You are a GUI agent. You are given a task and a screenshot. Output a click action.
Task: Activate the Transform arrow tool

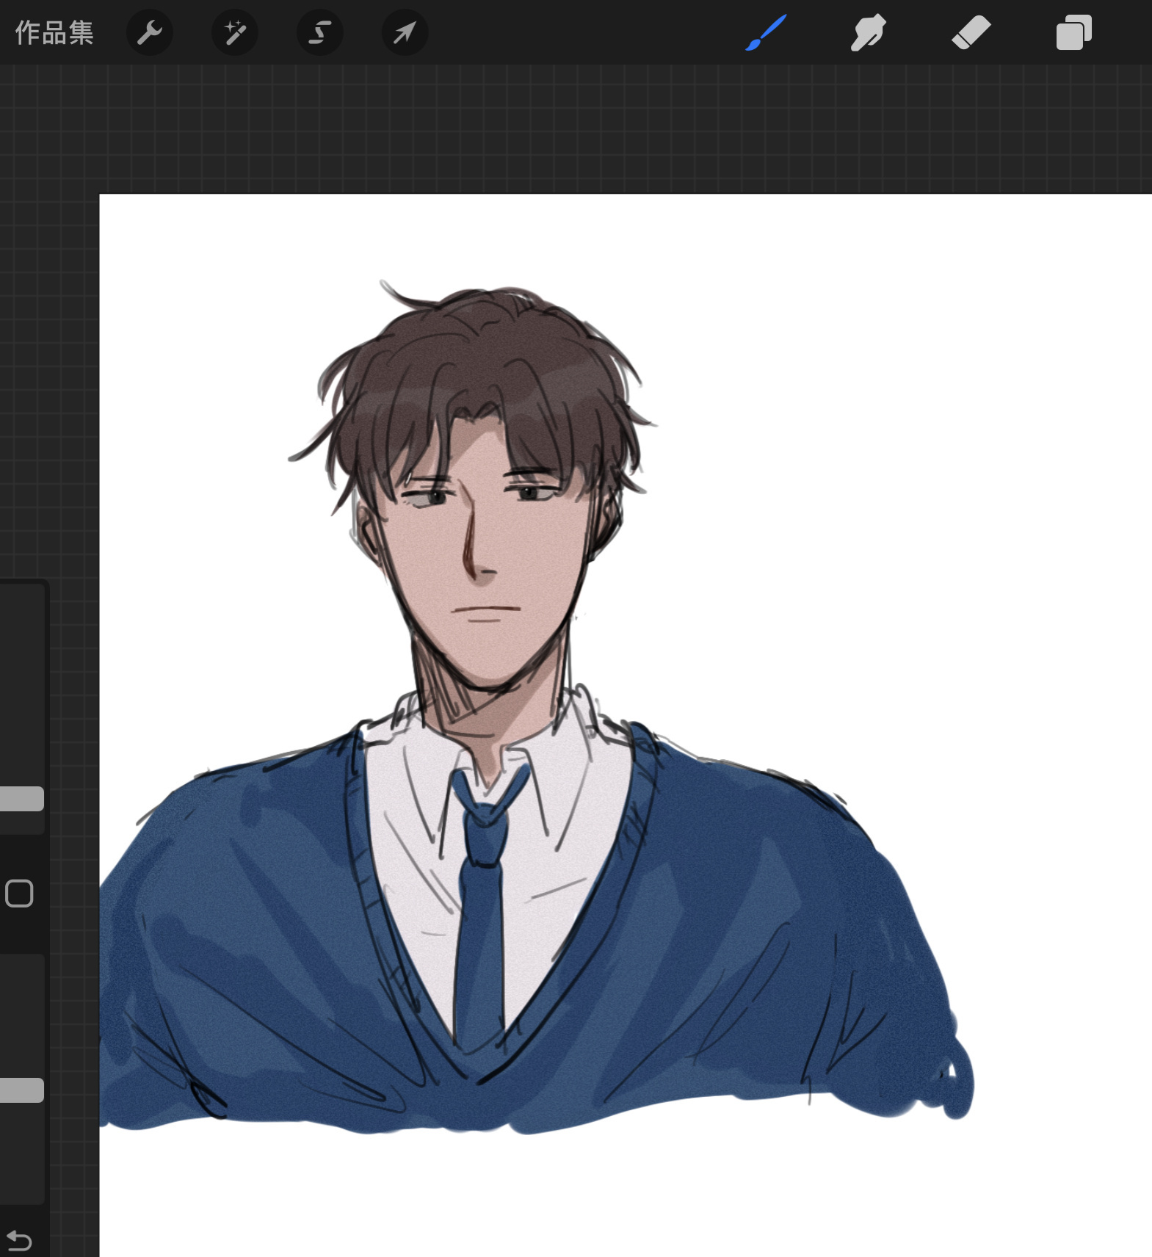point(405,33)
